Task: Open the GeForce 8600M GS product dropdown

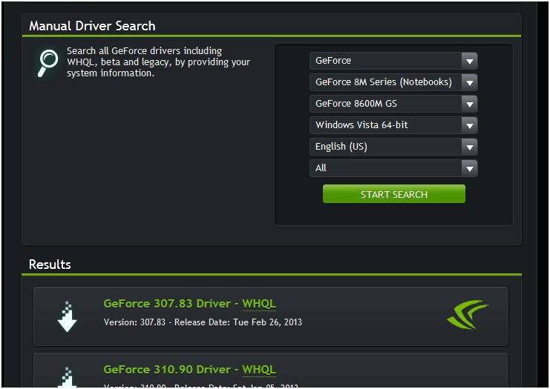Action: click(393, 104)
